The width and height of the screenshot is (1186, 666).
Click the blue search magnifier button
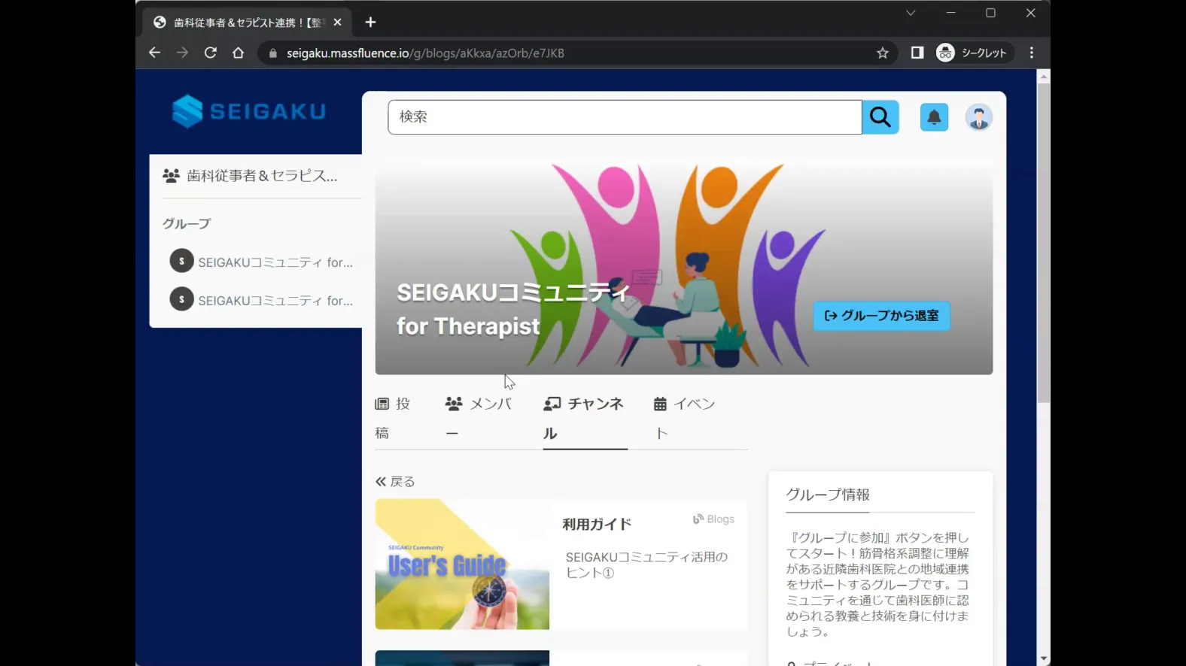coord(880,117)
